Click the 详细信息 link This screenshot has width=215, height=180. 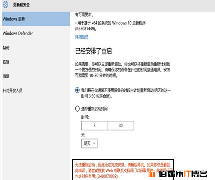pos(82,37)
